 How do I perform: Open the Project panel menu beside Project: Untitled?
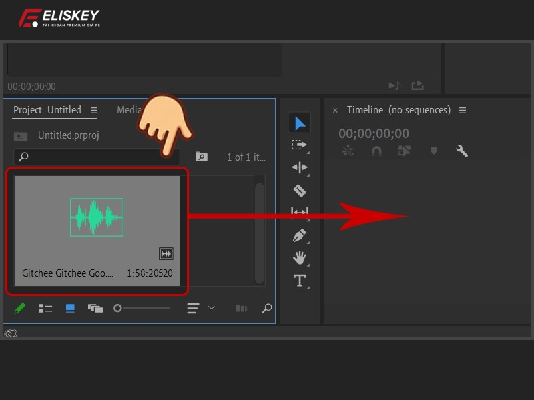[93, 110]
